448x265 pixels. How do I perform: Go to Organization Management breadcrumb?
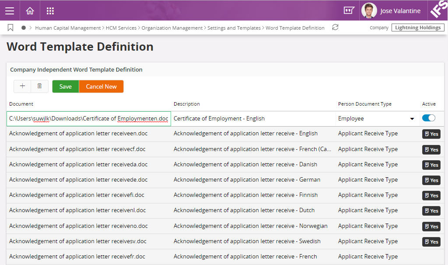[172, 28]
